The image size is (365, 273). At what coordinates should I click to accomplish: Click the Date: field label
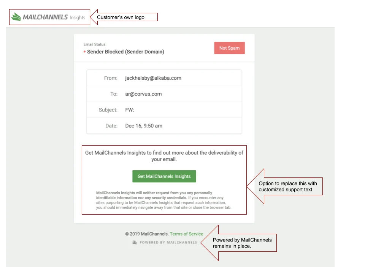coord(111,126)
